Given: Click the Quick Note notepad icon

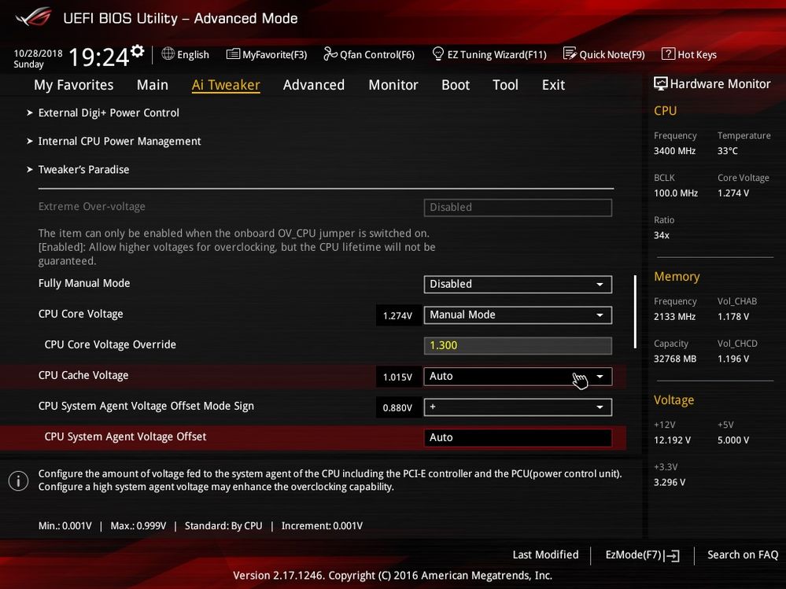Looking at the screenshot, I should coord(570,53).
